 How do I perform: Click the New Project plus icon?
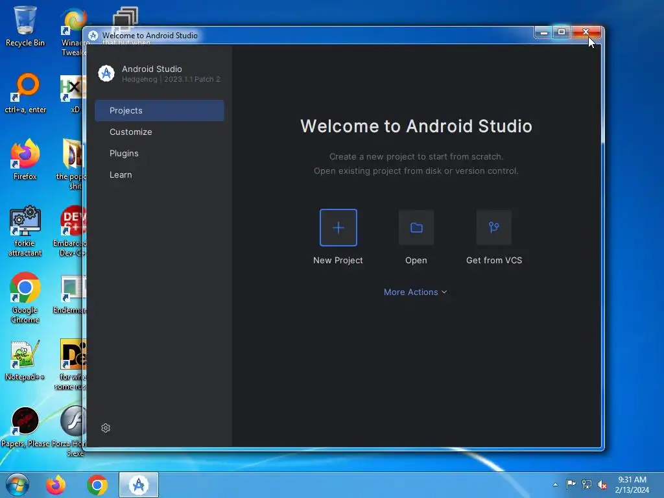tap(338, 228)
